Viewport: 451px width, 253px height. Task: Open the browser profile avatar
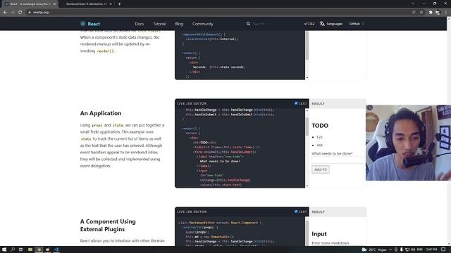click(x=438, y=13)
